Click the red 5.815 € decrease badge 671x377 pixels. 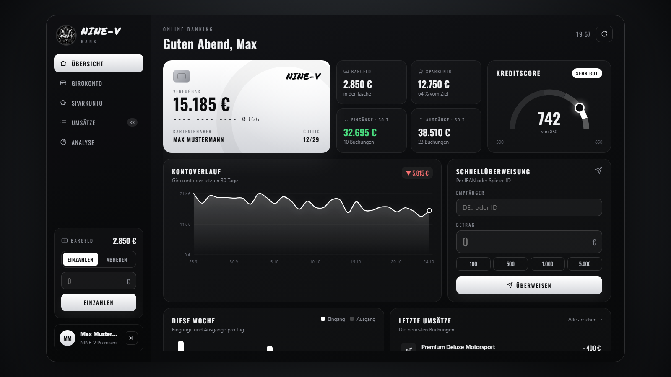pos(417,173)
